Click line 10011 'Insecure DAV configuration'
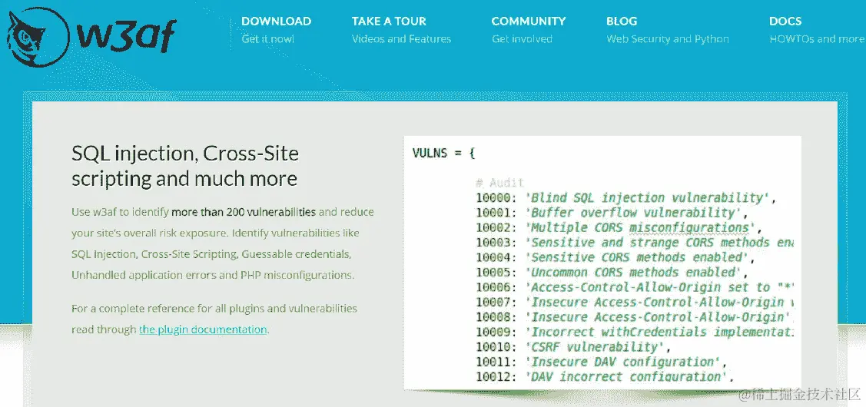This screenshot has height=407, width=866. (602, 362)
